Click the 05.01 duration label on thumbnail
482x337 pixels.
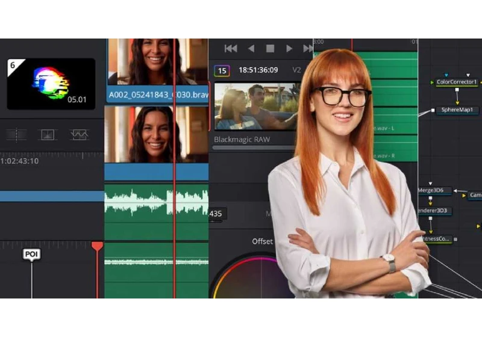tap(77, 99)
